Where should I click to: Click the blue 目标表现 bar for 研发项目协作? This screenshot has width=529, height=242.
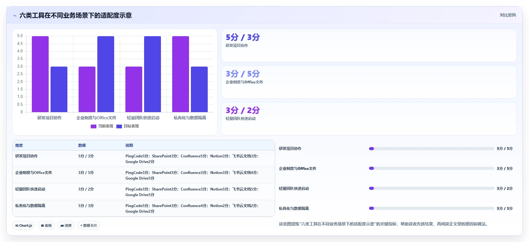pos(59,89)
